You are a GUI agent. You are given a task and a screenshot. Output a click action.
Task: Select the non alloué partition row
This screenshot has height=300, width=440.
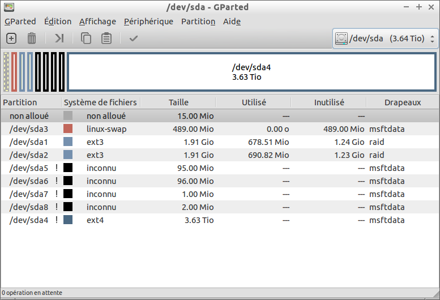(x=220, y=116)
